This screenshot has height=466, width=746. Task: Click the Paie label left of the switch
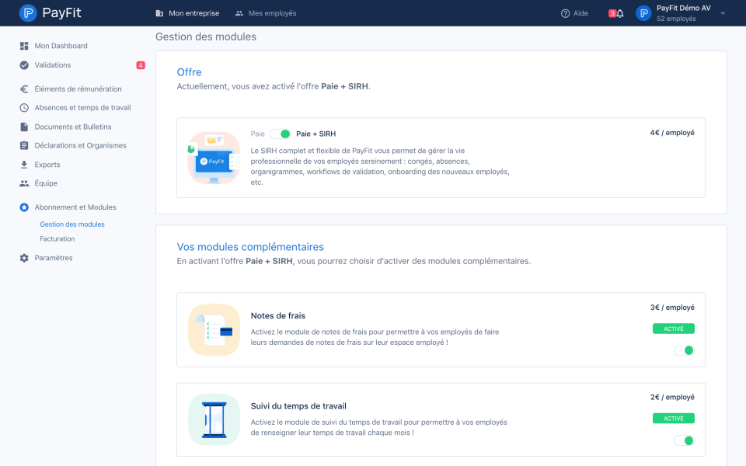click(x=257, y=134)
